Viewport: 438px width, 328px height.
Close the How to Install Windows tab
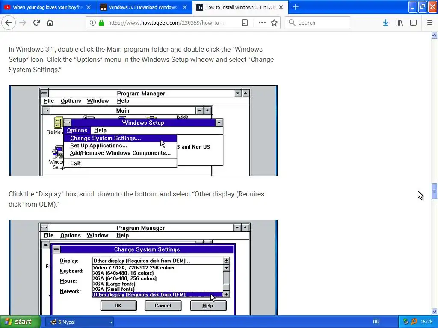(x=281, y=7)
